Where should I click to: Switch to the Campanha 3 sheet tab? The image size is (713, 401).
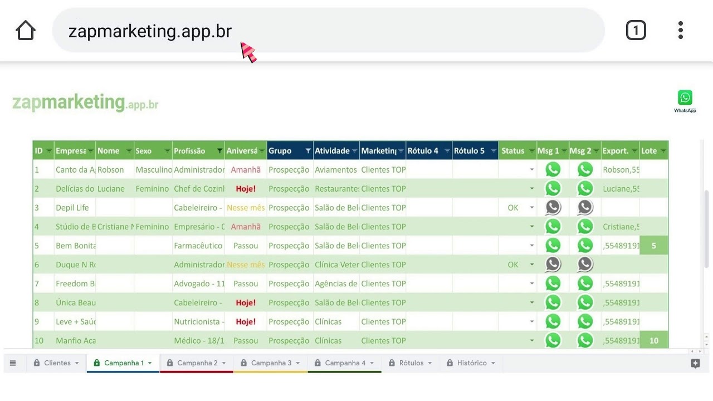(x=271, y=363)
